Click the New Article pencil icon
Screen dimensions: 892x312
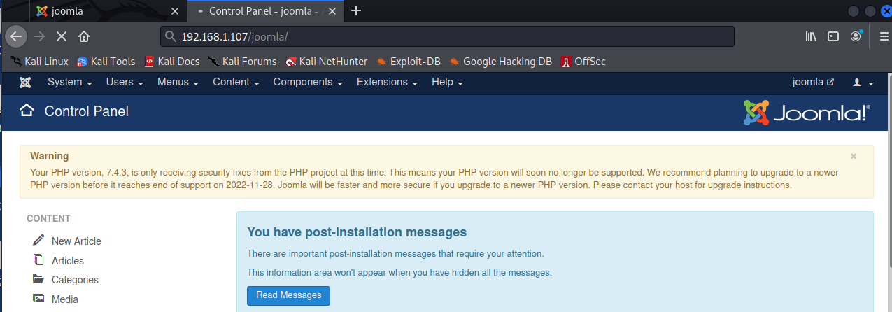point(38,240)
